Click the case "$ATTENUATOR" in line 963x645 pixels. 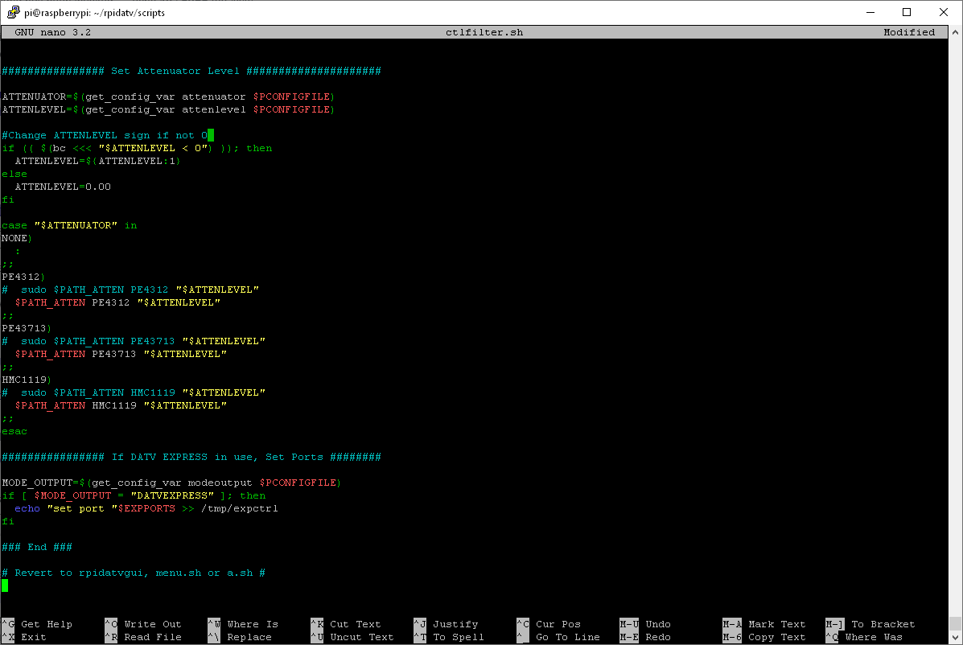point(69,226)
